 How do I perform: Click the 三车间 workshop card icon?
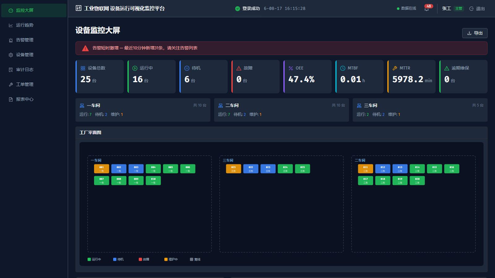pyautogui.click(x=359, y=106)
